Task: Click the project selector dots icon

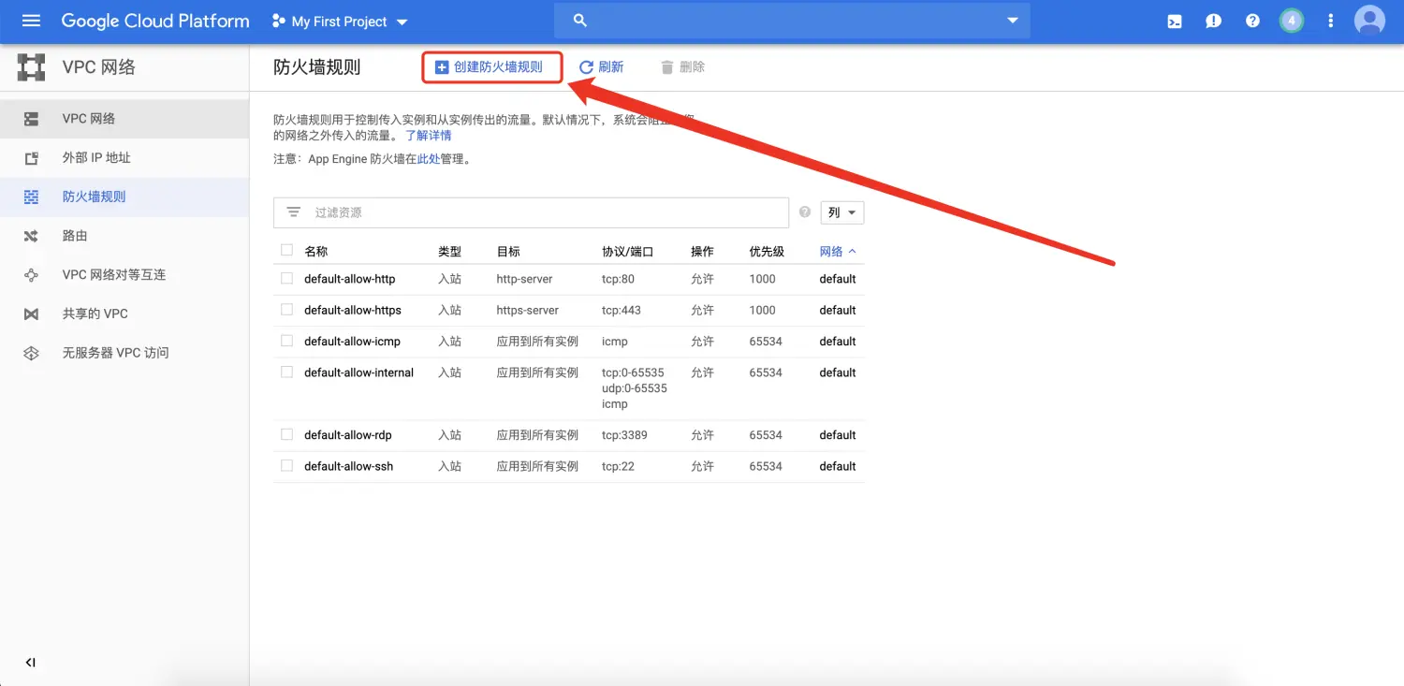Action: (278, 21)
